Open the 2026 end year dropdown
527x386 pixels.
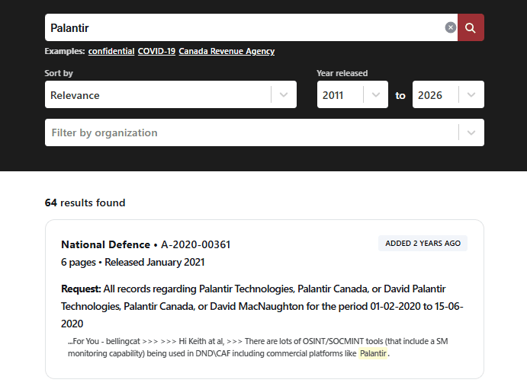pyautogui.click(x=448, y=94)
